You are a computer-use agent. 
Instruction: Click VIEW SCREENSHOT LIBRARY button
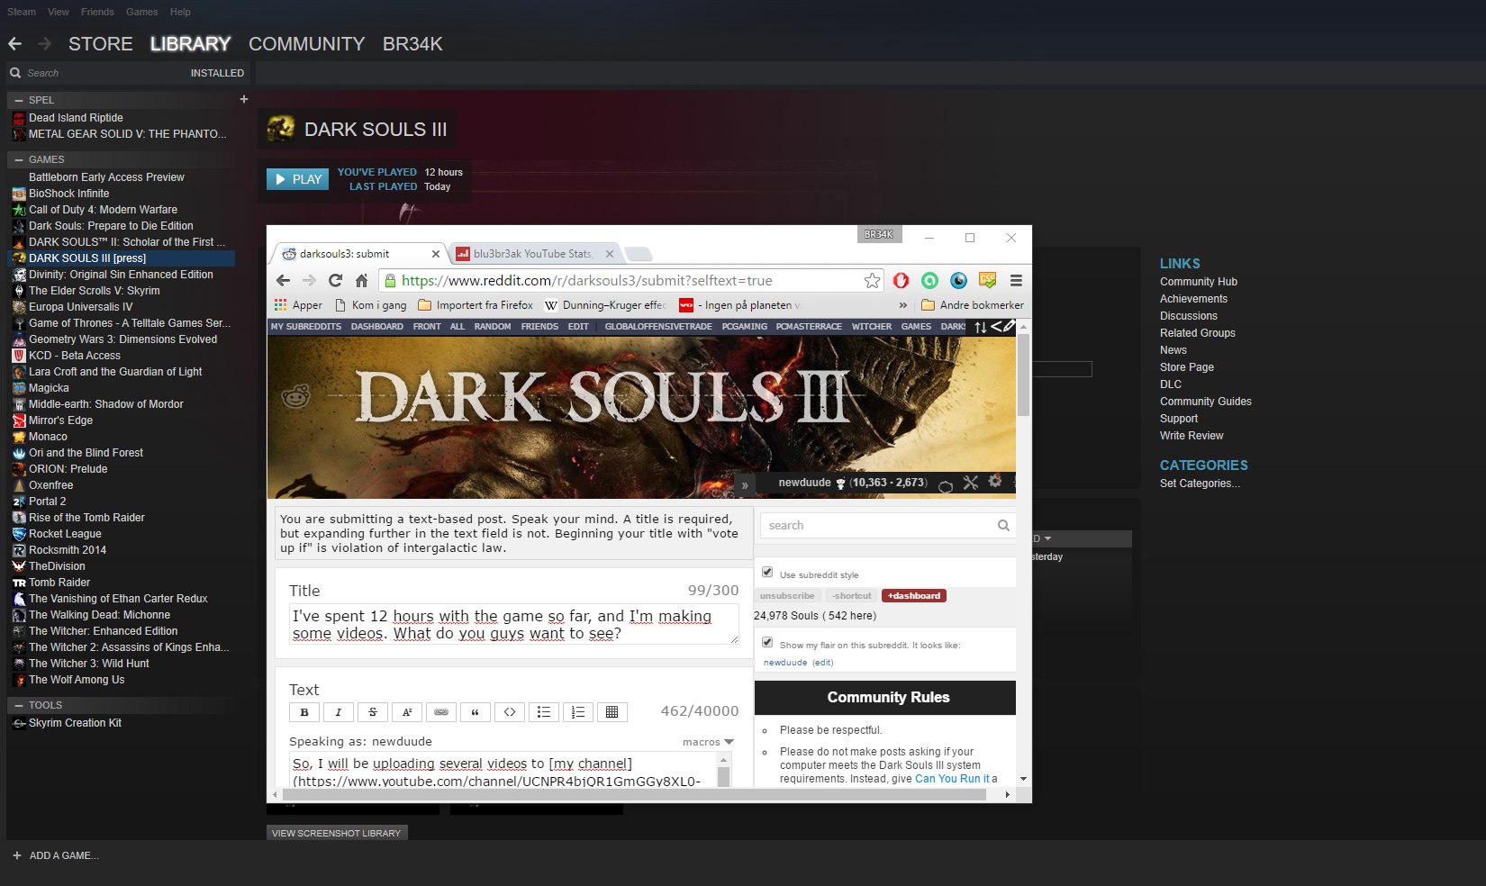click(337, 833)
